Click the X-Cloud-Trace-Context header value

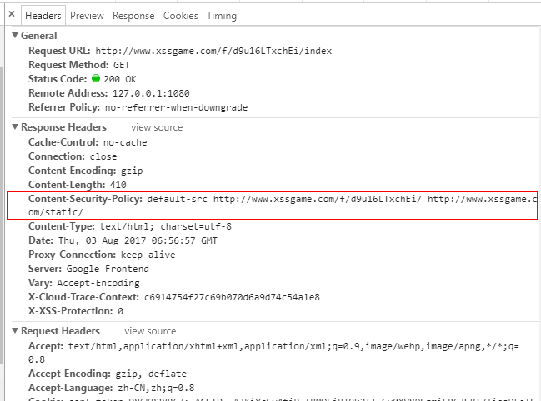[x=232, y=297]
